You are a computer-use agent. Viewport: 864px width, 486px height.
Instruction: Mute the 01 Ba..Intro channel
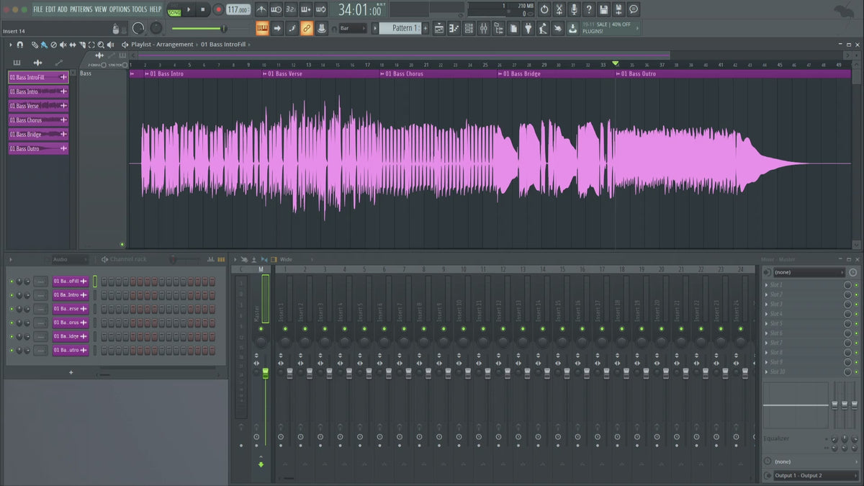pos(12,295)
